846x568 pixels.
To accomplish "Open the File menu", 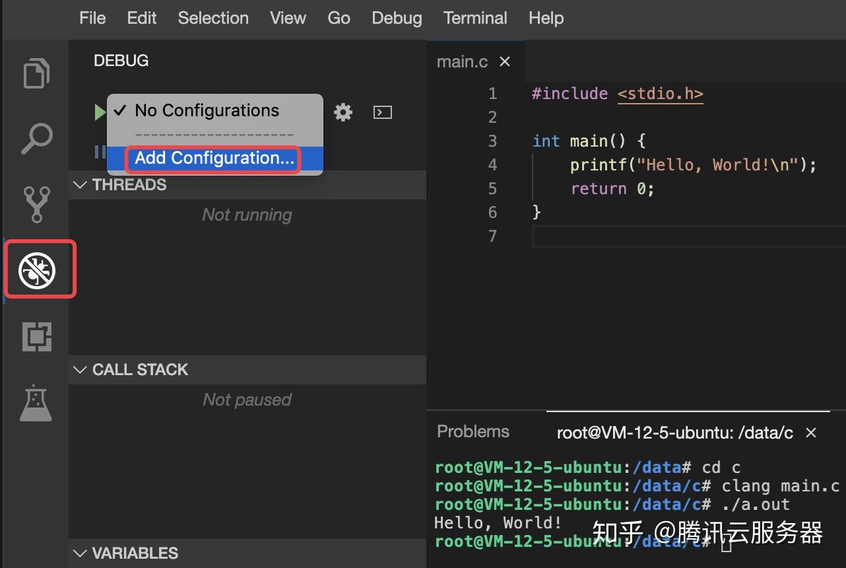I will tap(92, 18).
